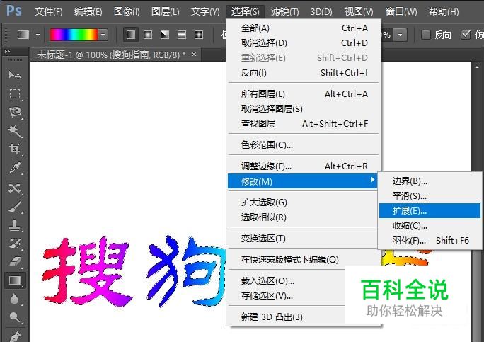Select the Gradient tool in toolbox
Screen dimensions: 484x342
15,280
